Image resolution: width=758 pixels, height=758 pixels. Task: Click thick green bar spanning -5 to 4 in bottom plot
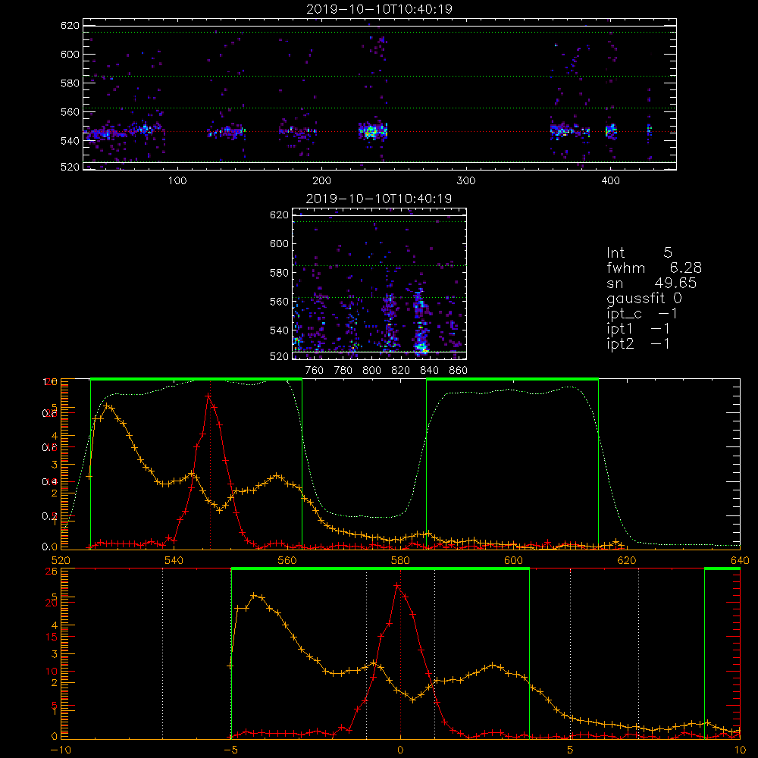381,568
